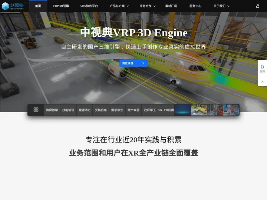This screenshot has width=267, height=200.
Task: Select the 地产家居 category tab
Action: 133,110
